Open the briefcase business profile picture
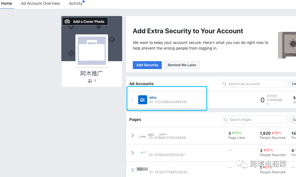 point(92,51)
